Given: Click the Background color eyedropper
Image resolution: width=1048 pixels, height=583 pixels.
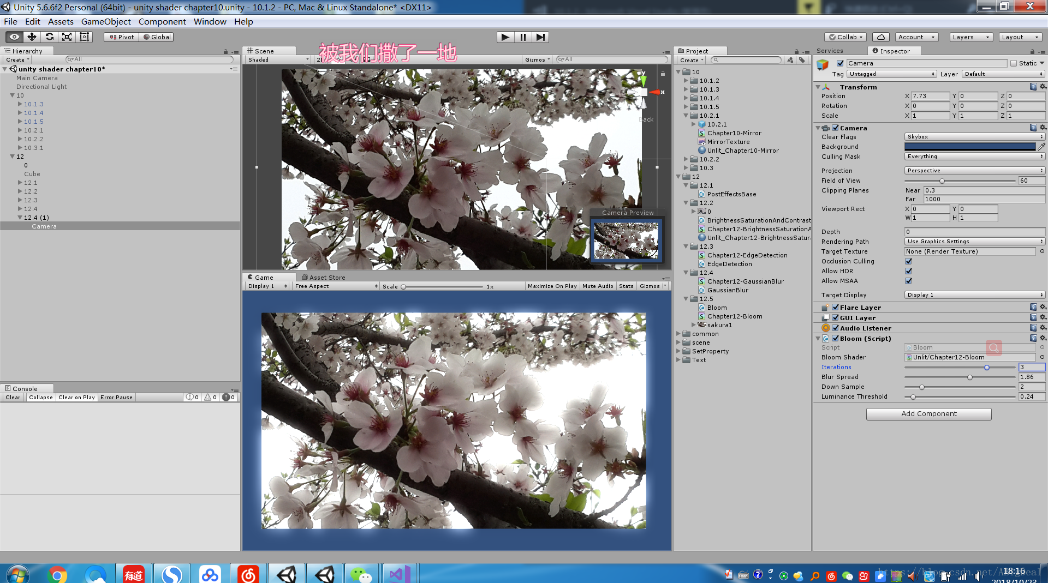Looking at the screenshot, I should click(x=1041, y=147).
